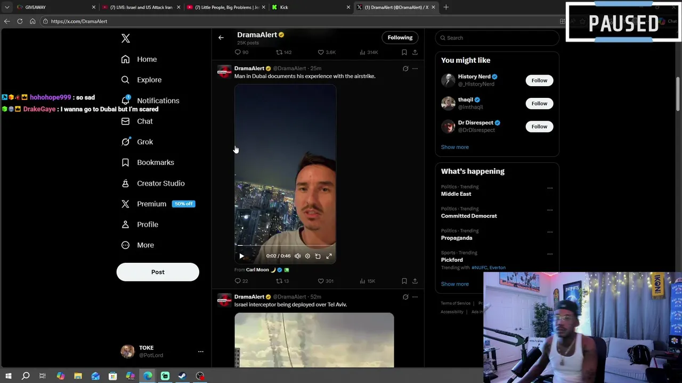This screenshot has width=682, height=383.
Task: Mute the Dubai video volume icon
Action: (x=297, y=256)
